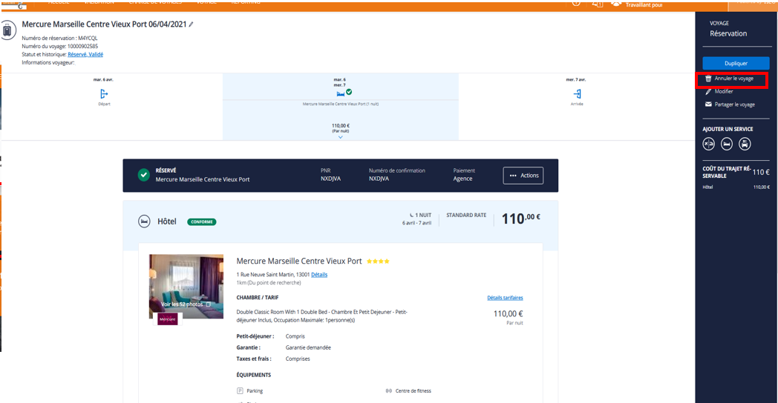
Task: Click the pencil icon beside the trip title
Action: point(191,24)
